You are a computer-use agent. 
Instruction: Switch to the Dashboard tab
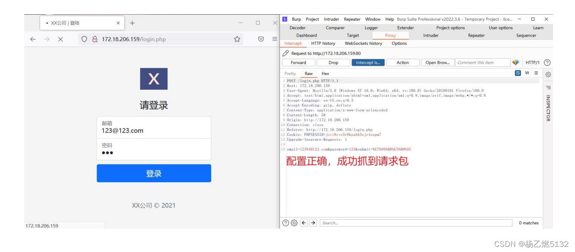click(x=306, y=35)
